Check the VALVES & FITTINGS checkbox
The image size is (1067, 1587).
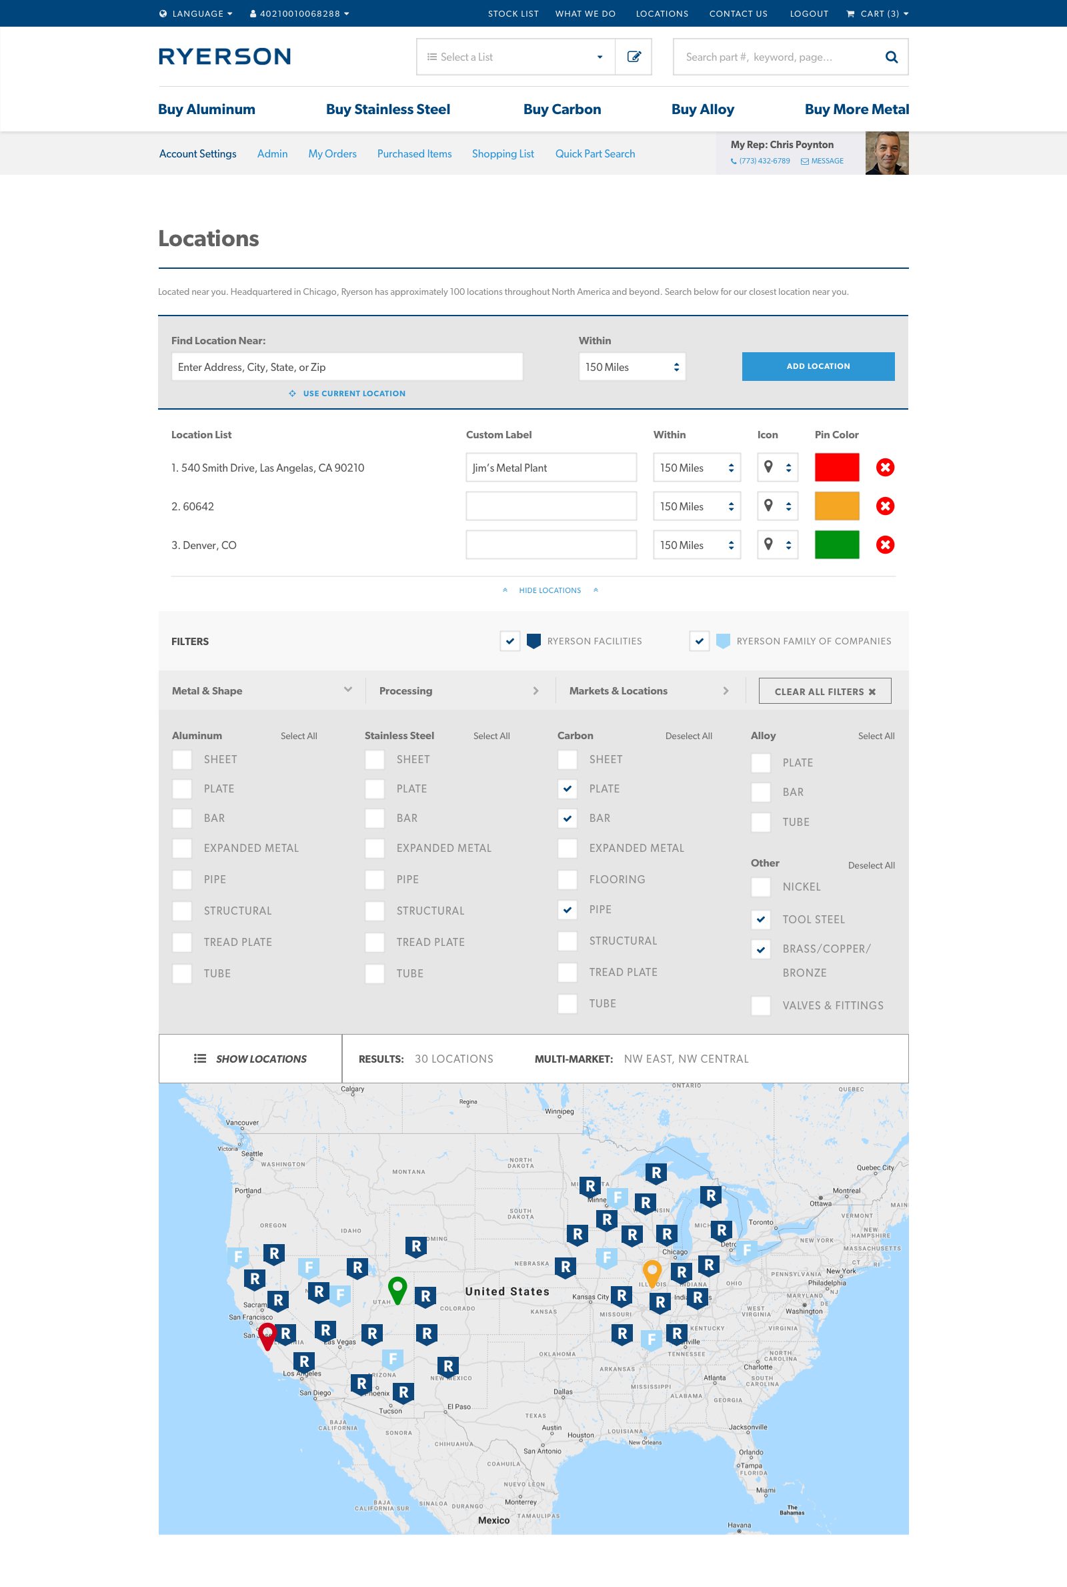(x=760, y=1006)
